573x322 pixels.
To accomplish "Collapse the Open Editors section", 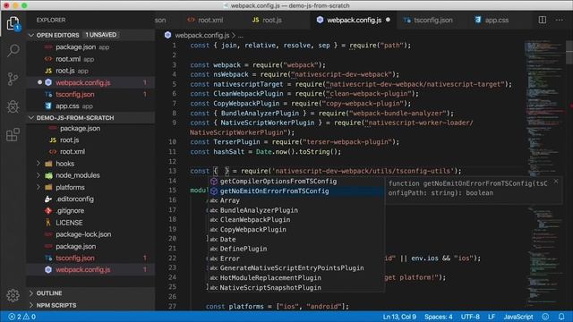I will (31, 35).
